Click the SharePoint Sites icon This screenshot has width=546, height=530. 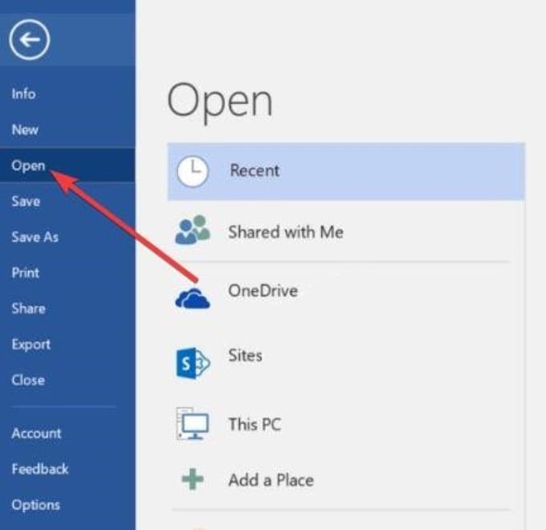193,363
